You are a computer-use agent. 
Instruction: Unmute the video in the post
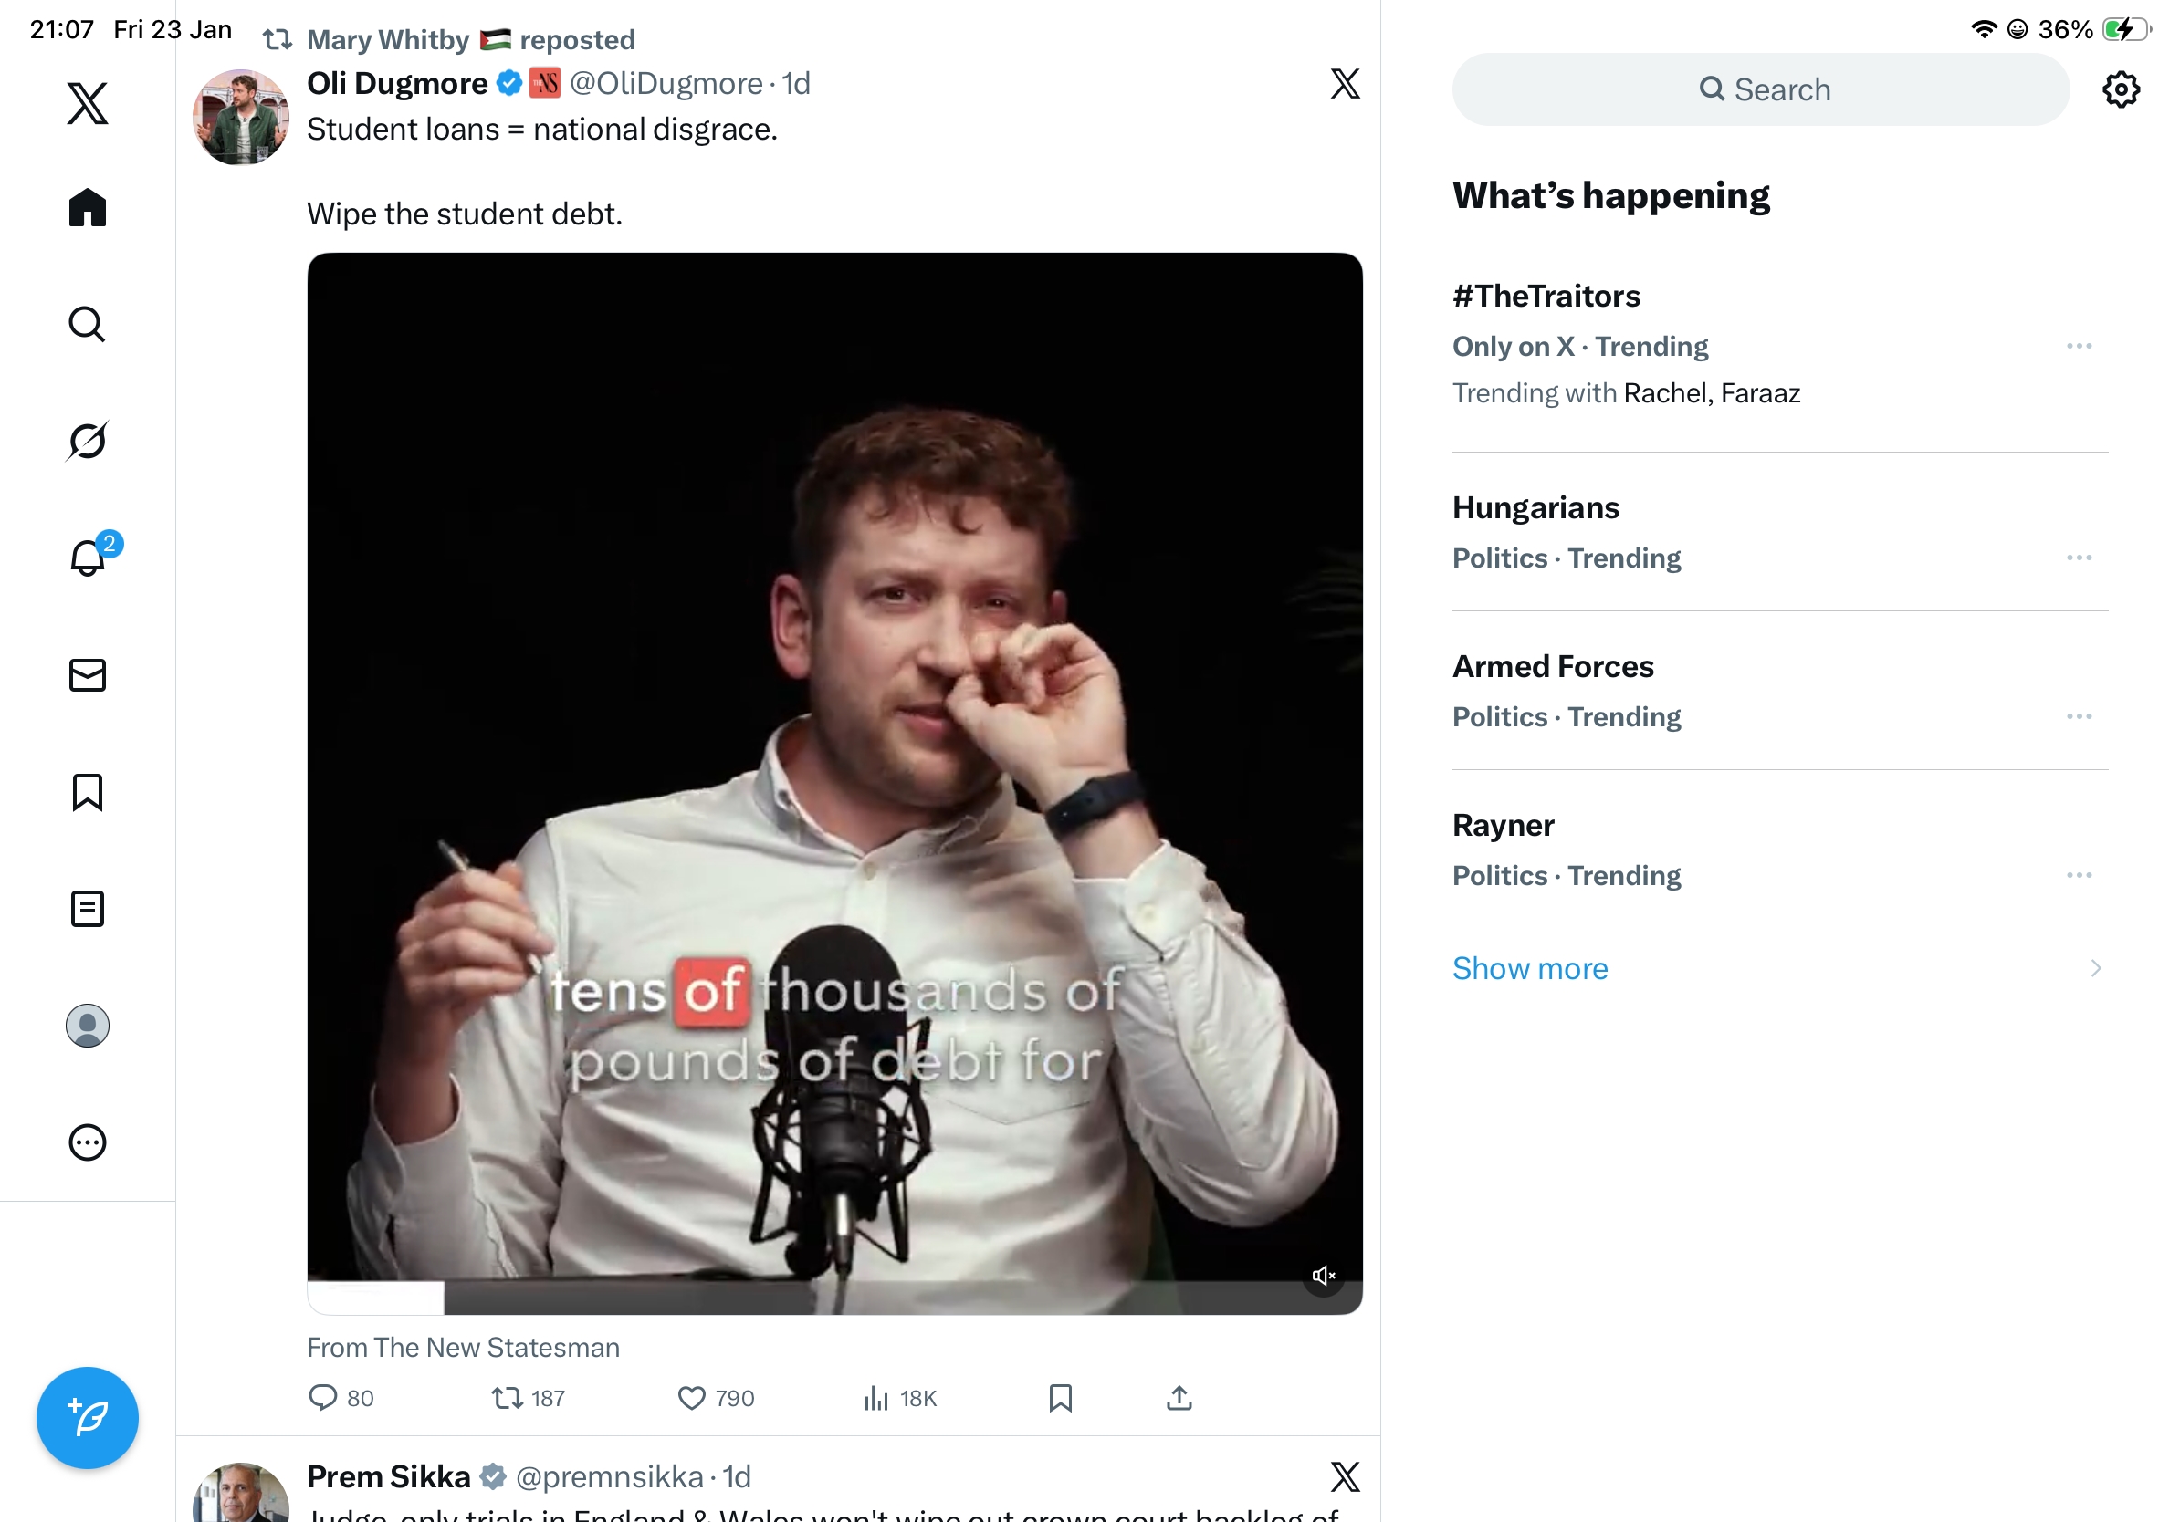(x=1324, y=1276)
